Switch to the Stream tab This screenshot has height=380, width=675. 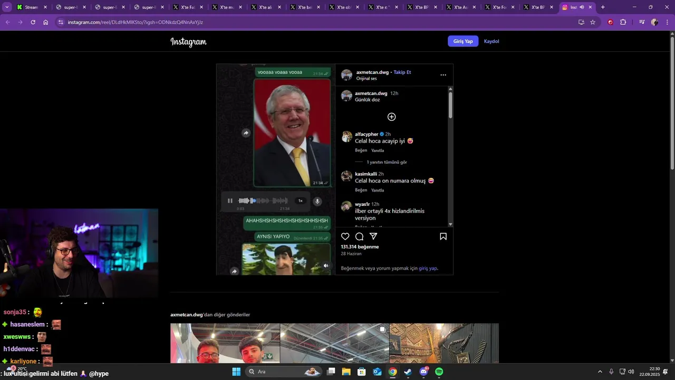[32, 7]
